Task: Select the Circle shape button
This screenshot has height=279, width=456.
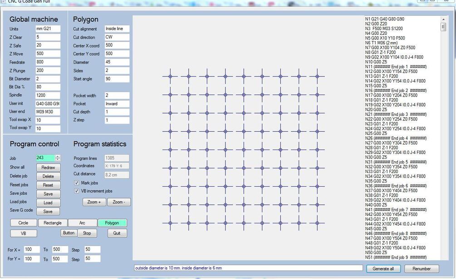Action: 24,223
